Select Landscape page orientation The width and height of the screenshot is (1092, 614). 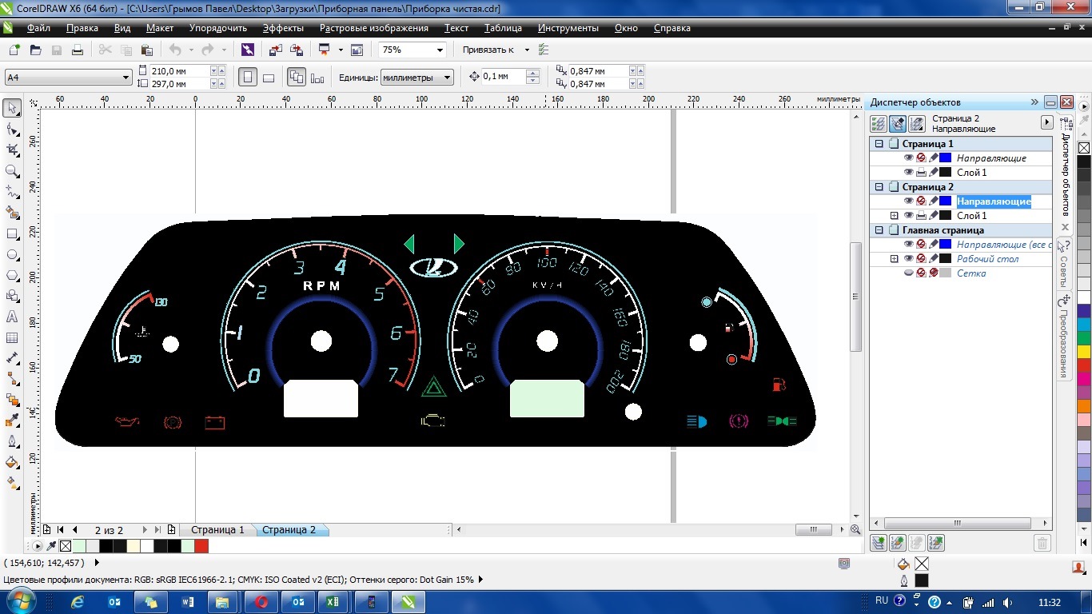pos(269,78)
